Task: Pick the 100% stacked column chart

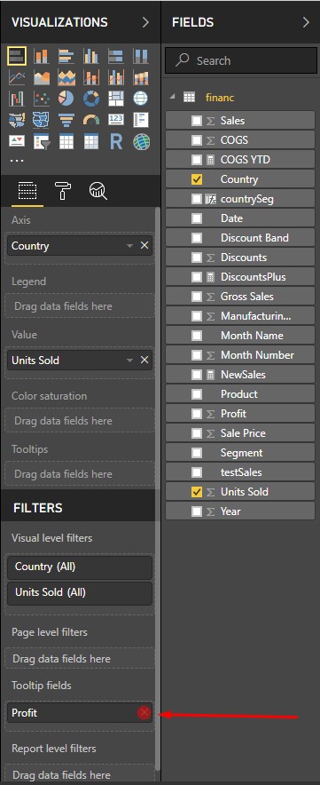Action: 141,57
